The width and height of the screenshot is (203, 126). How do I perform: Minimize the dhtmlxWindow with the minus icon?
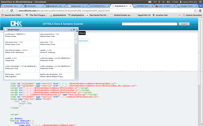(x=71, y=30)
